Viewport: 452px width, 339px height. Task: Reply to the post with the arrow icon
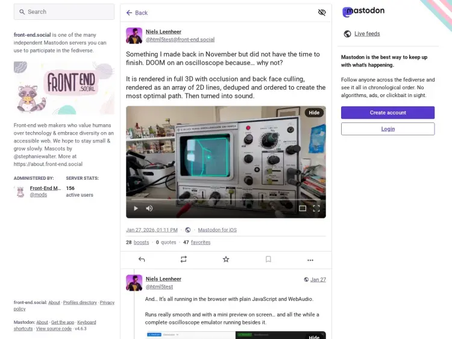point(142,259)
